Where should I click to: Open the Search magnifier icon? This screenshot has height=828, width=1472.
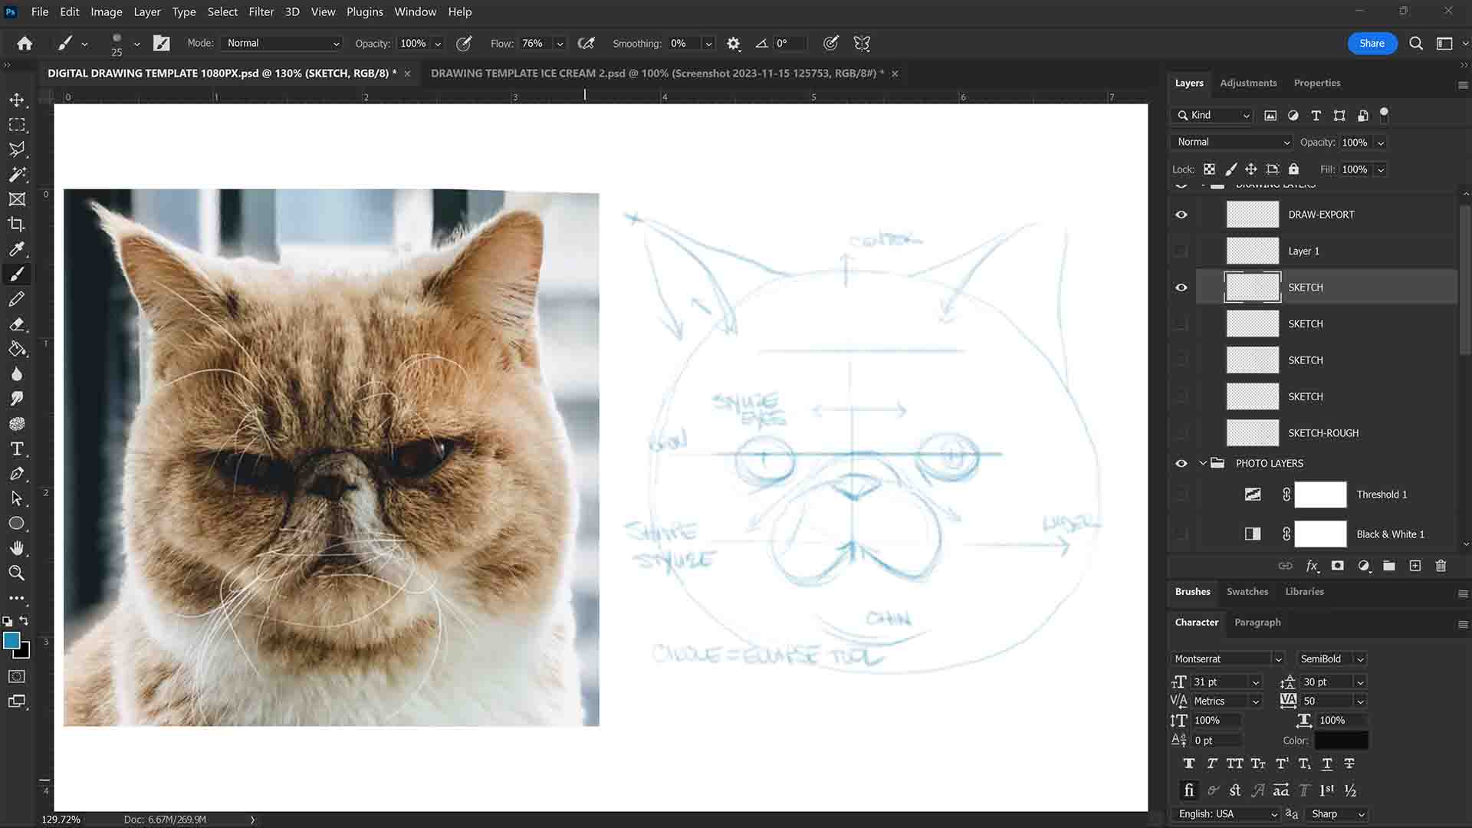coord(1416,44)
